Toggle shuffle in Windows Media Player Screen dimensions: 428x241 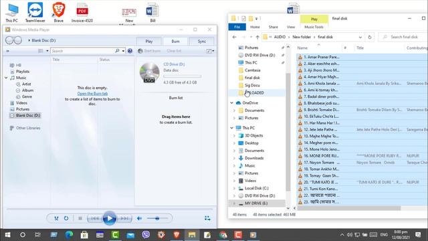click(56, 218)
